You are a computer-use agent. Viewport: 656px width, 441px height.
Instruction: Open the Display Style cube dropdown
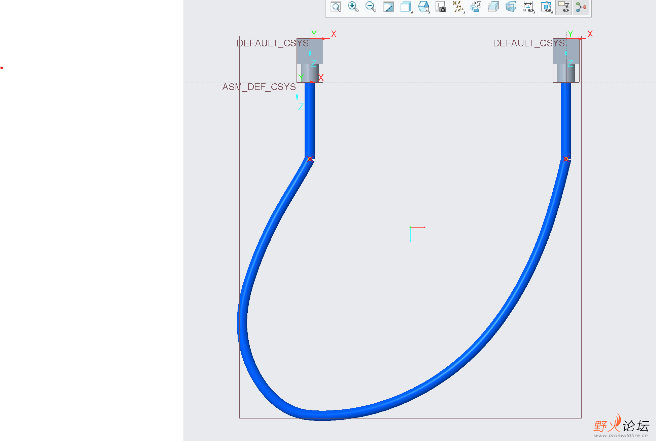tap(406, 7)
